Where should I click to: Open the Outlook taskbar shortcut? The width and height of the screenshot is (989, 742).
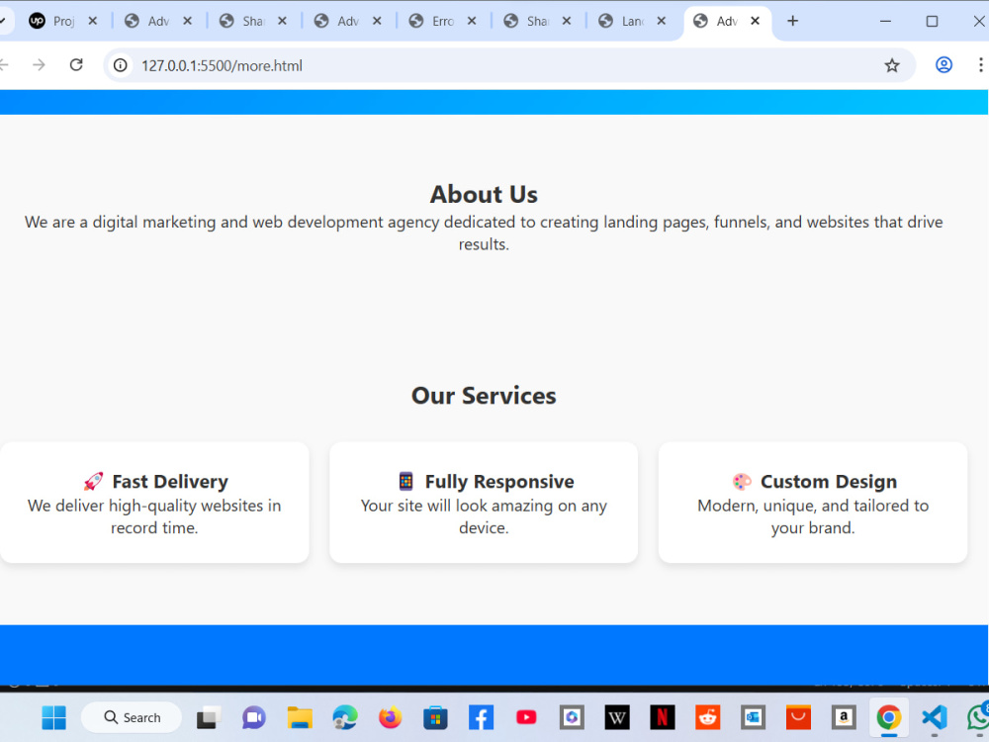[x=753, y=717]
